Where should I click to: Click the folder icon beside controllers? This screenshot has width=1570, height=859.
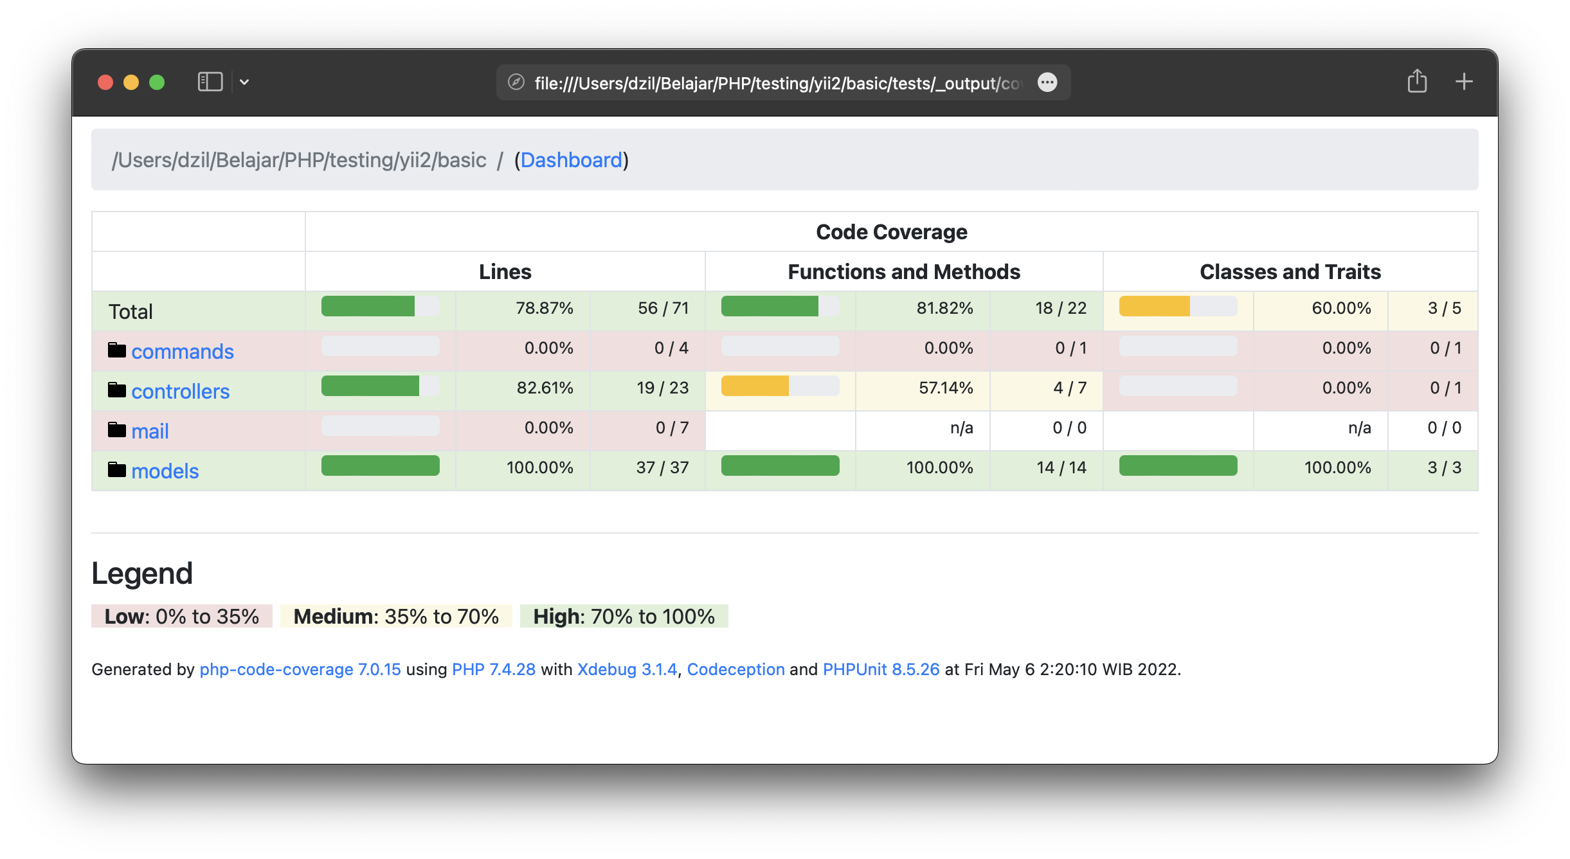pyautogui.click(x=116, y=390)
